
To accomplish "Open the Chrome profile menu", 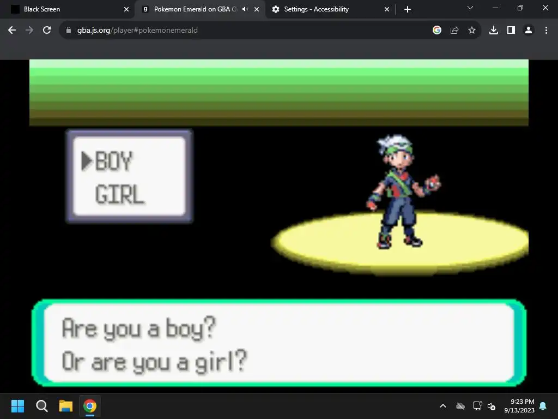I will (529, 31).
